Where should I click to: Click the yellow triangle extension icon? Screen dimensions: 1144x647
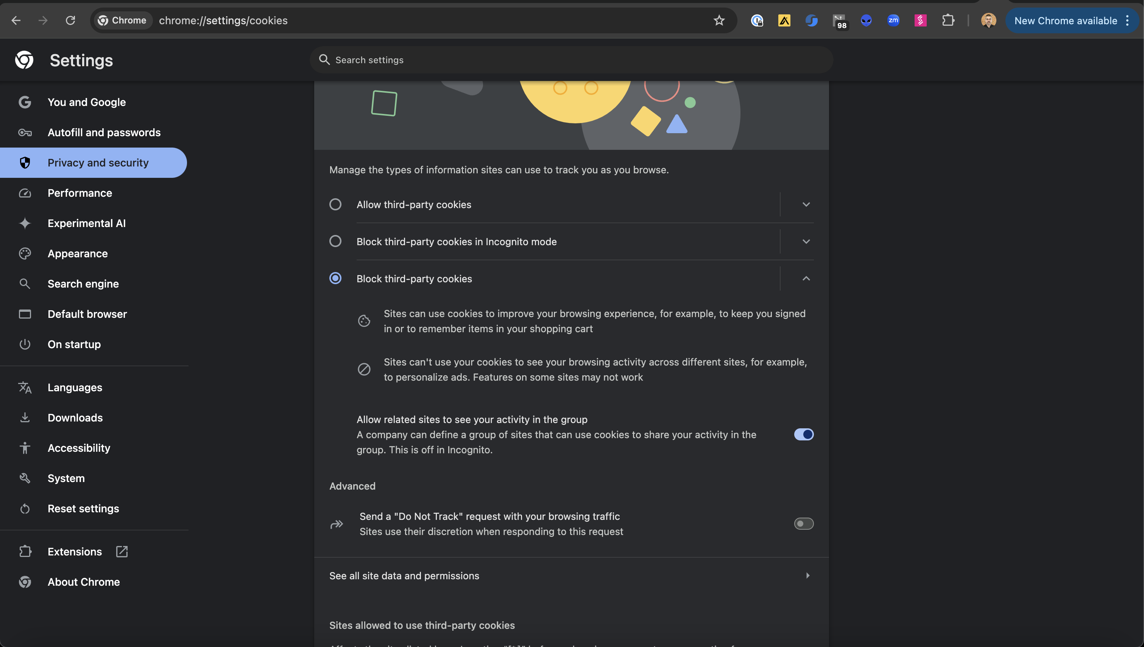tap(784, 20)
